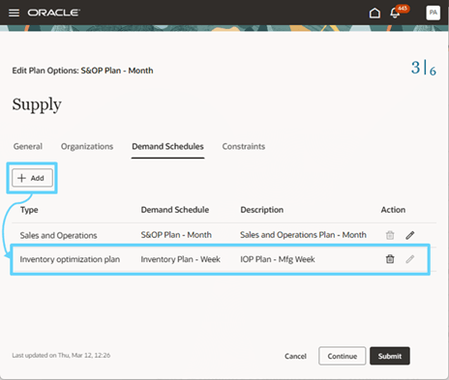Viewport: 449px width, 380px height.
Task: Open the hamburger navigation menu
Action: coord(14,13)
